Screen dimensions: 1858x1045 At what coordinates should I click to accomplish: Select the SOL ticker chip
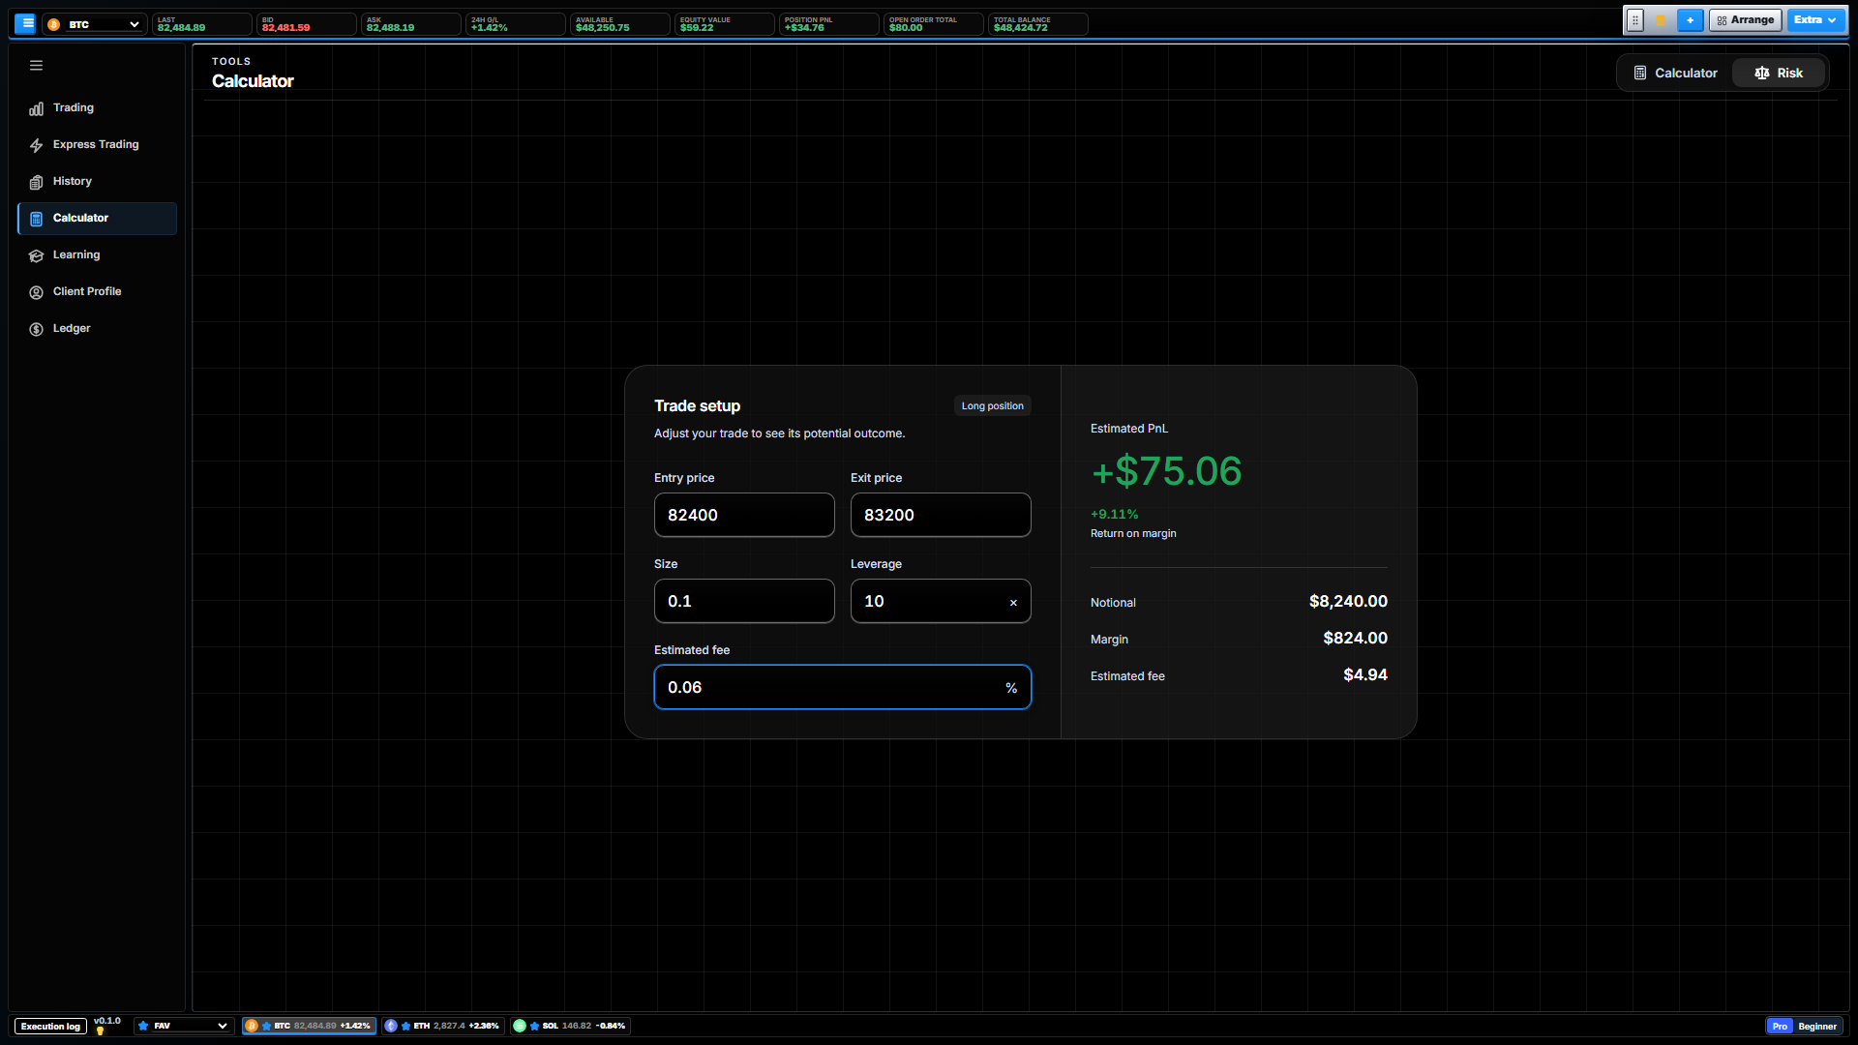(x=570, y=1026)
